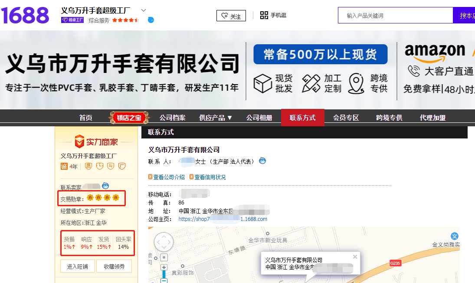The image size is (475, 283).
Task: Click the 免费拿样 text in the banner
Action: pos(422,89)
